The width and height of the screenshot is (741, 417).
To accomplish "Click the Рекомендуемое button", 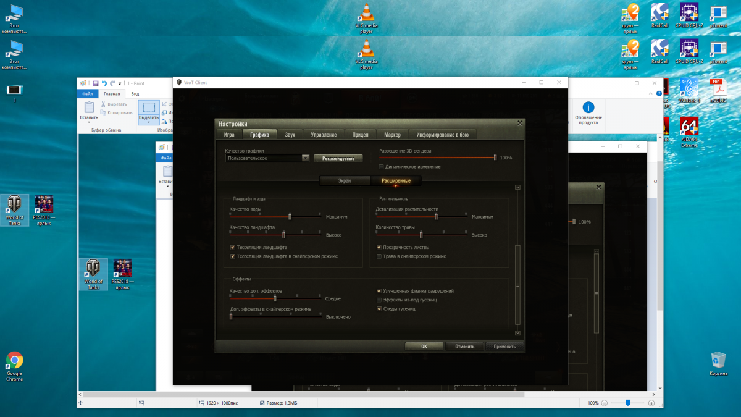I will (338, 158).
